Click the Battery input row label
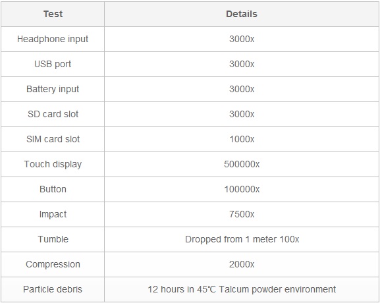 coord(53,89)
